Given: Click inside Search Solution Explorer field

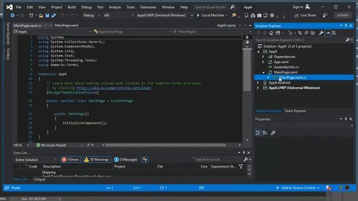Looking at the screenshot, I should (x=300, y=40).
